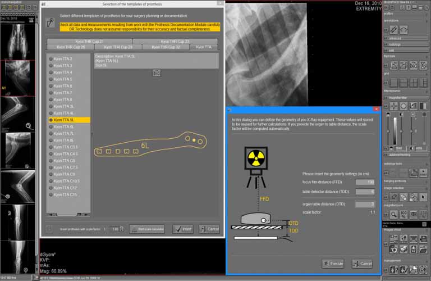The height and width of the screenshot is (281, 431).
Task: Click the 100% magnification icon
Action: [x=404, y=214]
